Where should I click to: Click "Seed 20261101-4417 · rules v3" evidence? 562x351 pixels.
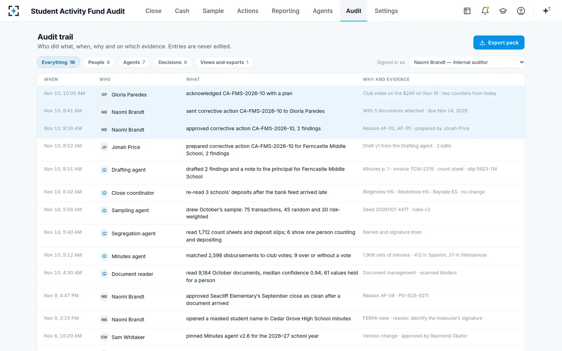coord(397,209)
